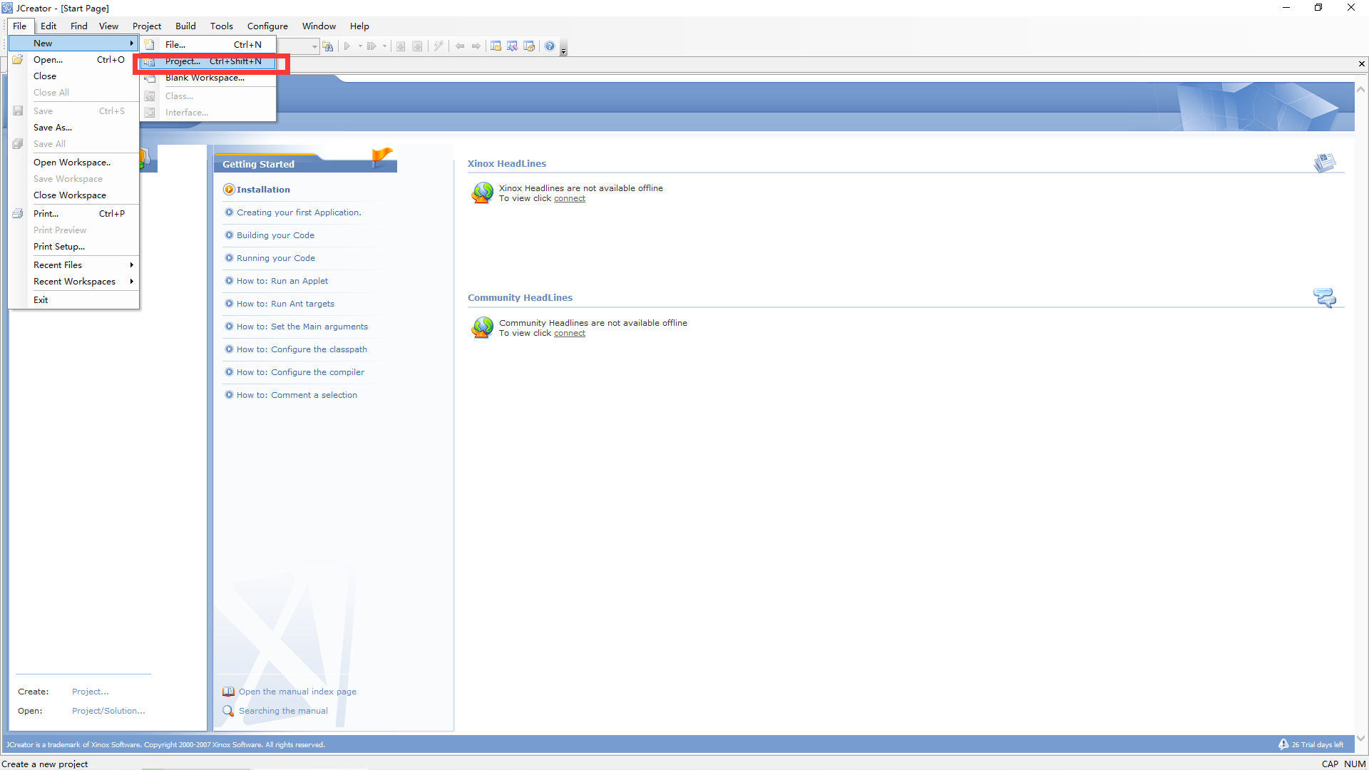
Task: Click the Community Headlines globe icon
Action: pyautogui.click(x=483, y=327)
